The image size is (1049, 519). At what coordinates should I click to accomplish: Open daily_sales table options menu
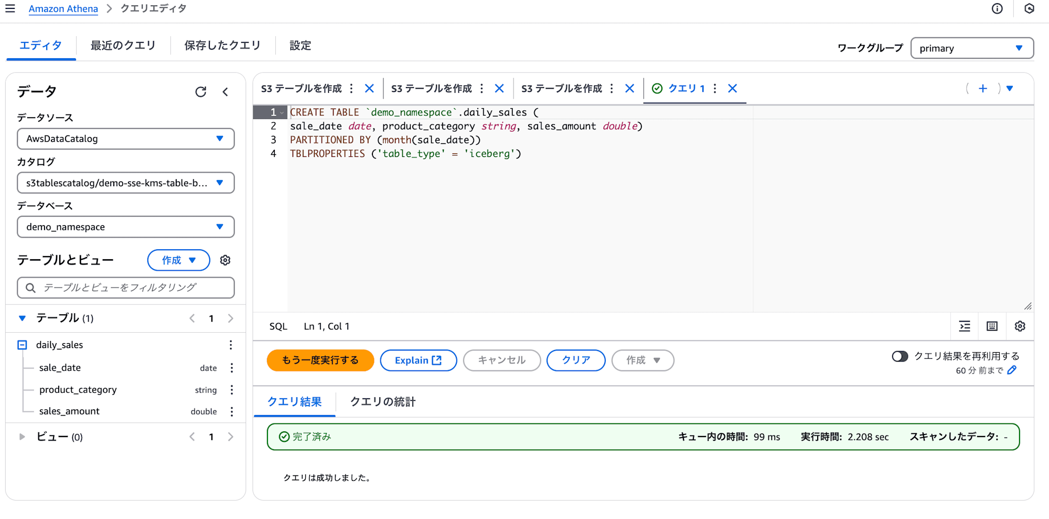tap(231, 345)
